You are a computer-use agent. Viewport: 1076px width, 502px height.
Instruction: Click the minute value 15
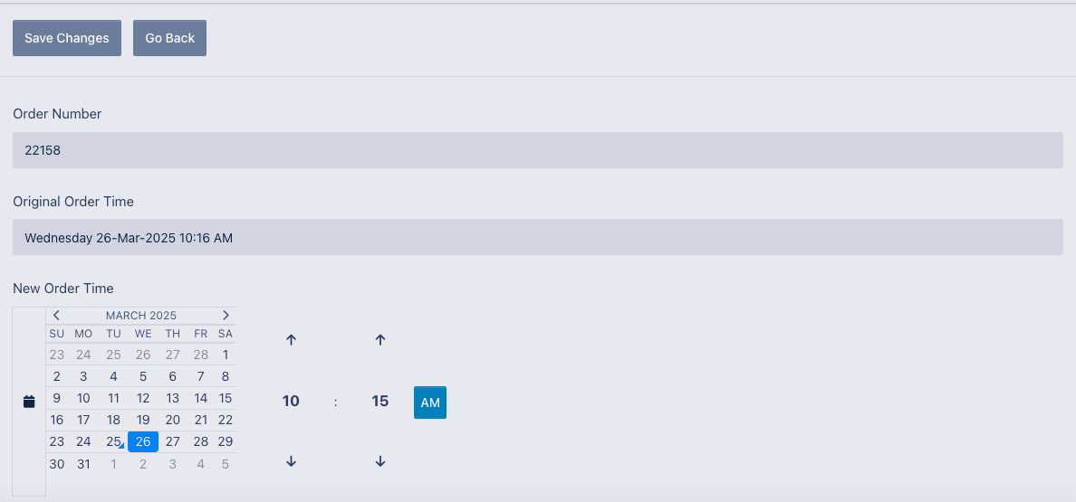click(x=380, y=401)
